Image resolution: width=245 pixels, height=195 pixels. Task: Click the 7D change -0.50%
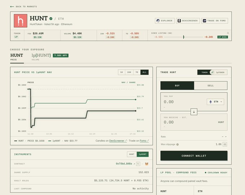pos(134,34)
